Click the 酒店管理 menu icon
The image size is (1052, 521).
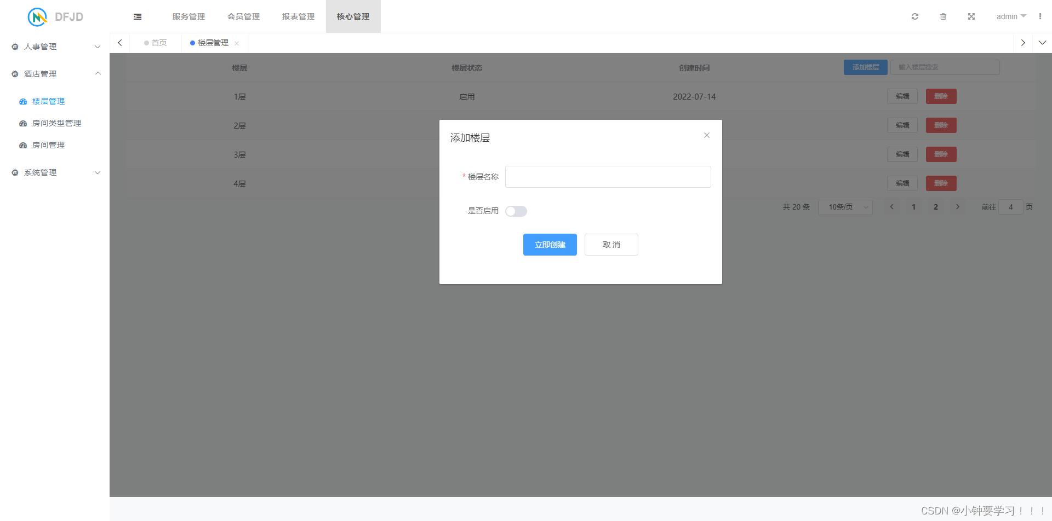point(15,74)
